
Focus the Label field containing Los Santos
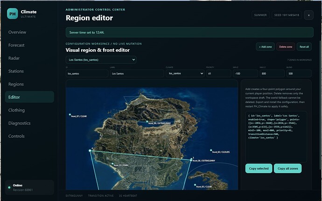137,74
